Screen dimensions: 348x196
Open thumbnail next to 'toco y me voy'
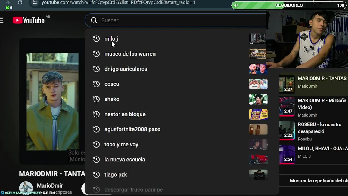point(258,145)
